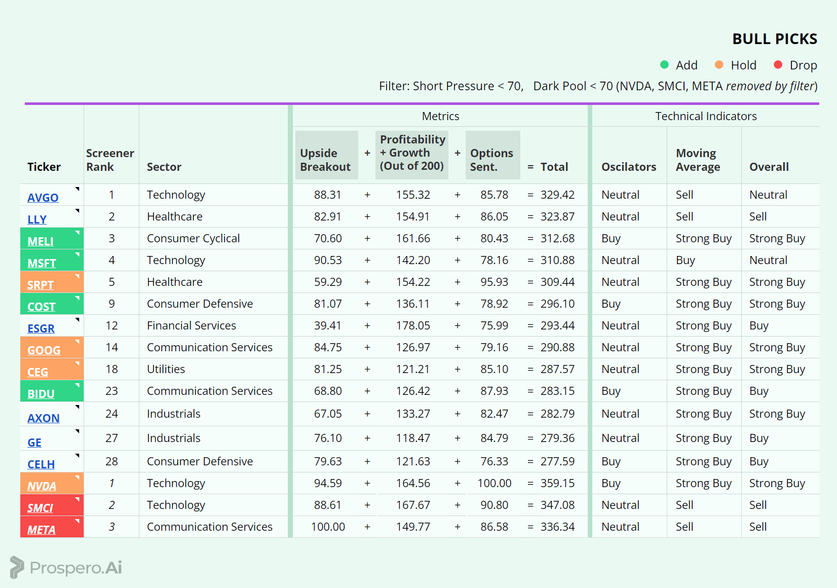The height and width of the screenshot is (588, 837).
Task: Open the SMCI ticker link
Action: tap(40, 508)
